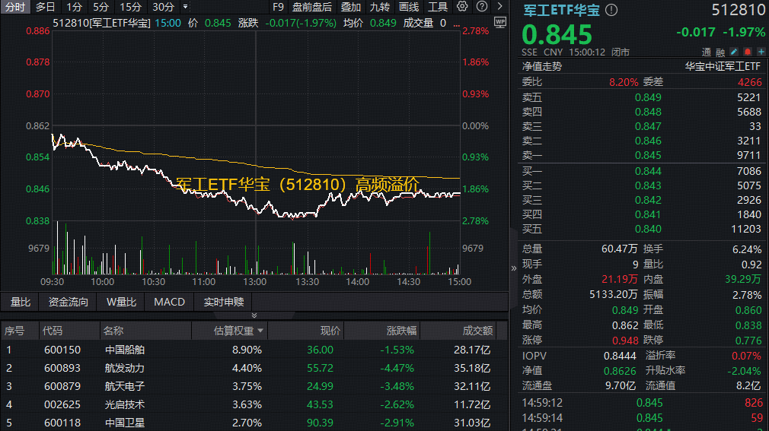Click the help question mark icon

pyautogui.click(x=482, y=7)
